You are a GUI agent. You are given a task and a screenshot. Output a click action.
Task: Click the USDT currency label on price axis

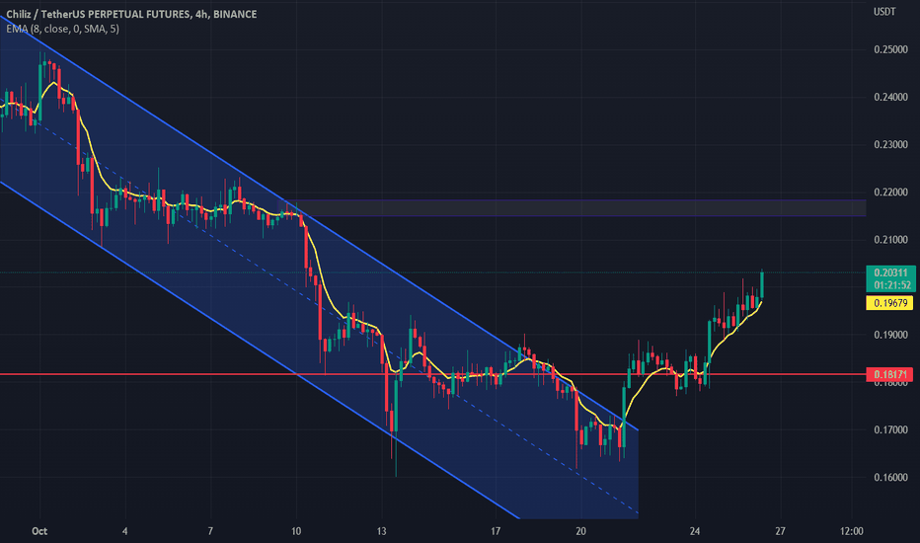pos(884,12)
